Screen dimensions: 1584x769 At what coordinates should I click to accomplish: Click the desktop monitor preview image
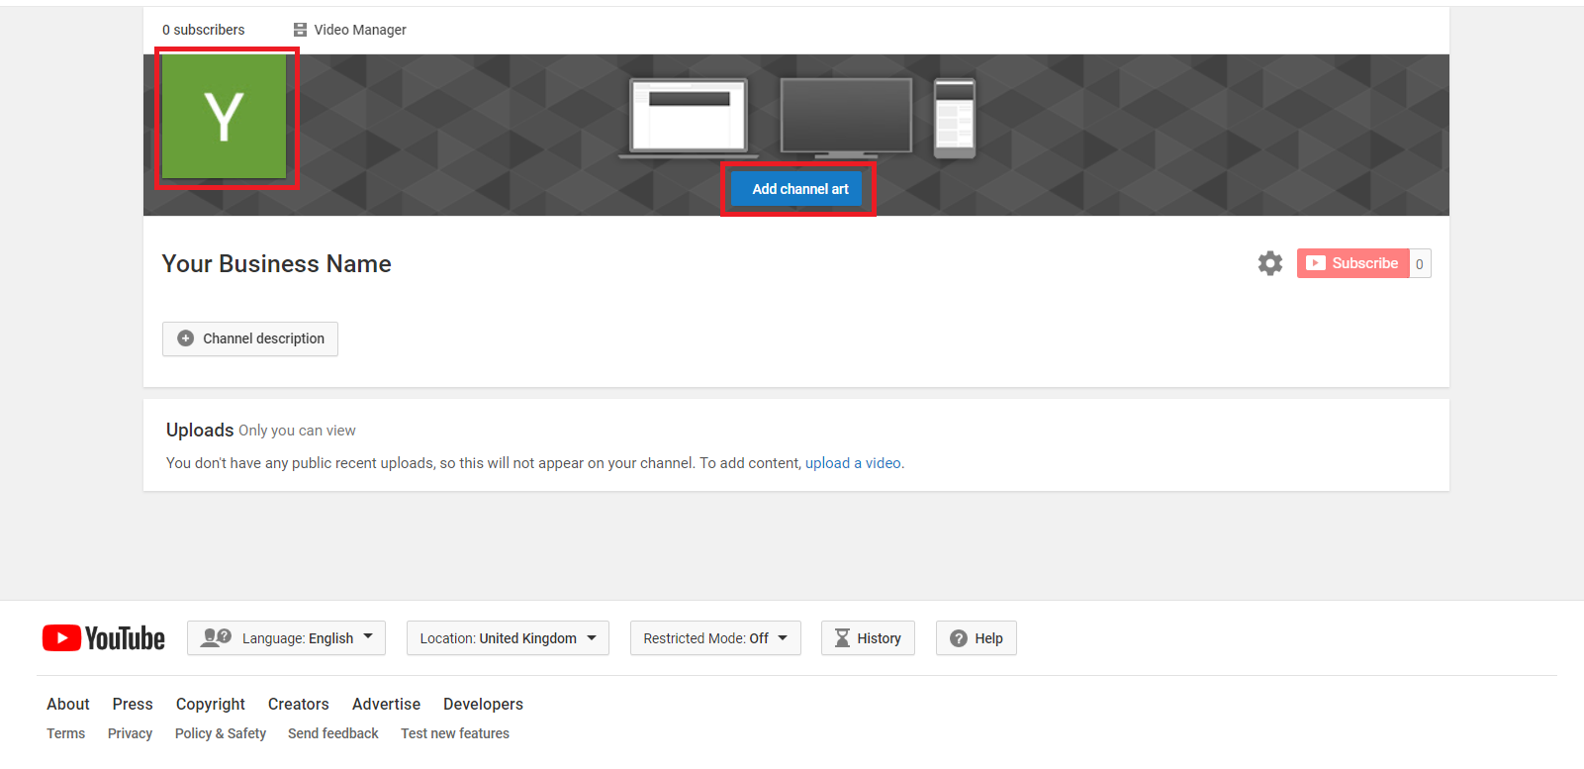[x=846, y=118]
